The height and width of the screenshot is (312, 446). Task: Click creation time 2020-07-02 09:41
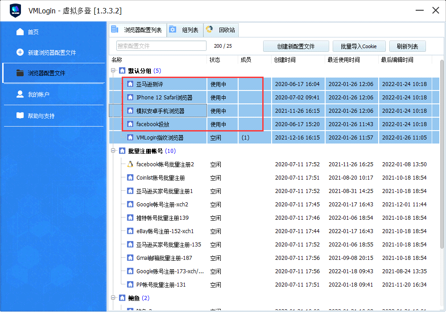tap(297, 97)
